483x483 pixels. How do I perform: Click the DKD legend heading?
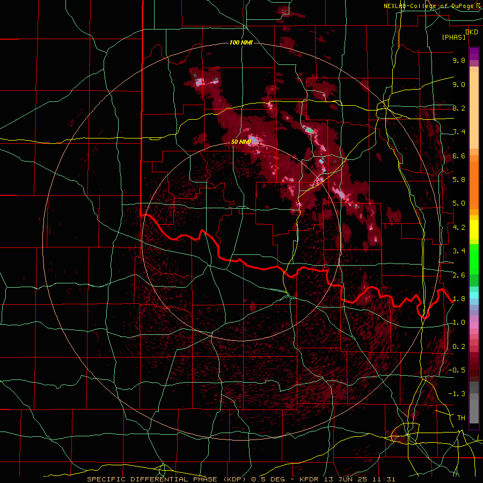(471, 32)
